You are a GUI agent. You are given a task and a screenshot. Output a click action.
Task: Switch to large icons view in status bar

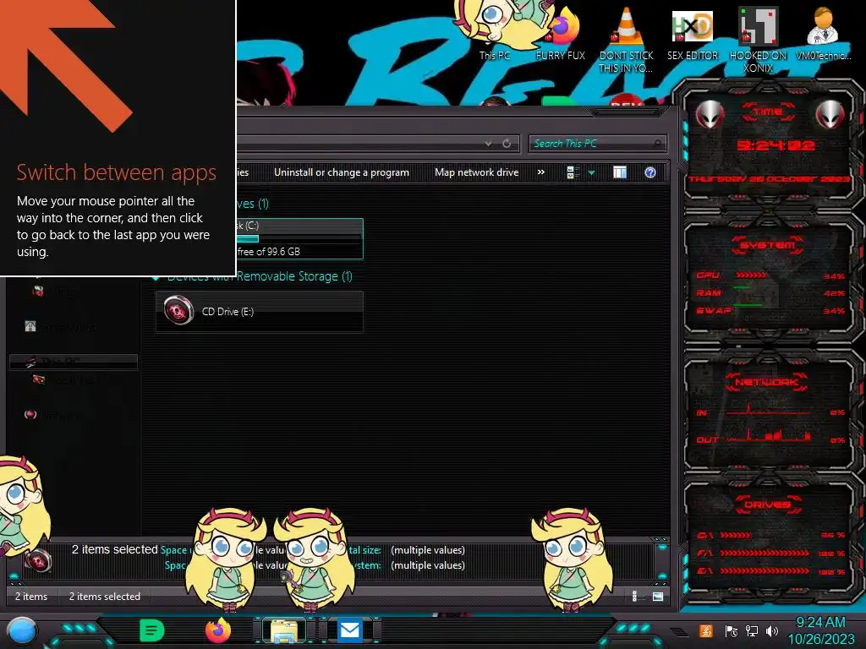[x=658, y=596]
